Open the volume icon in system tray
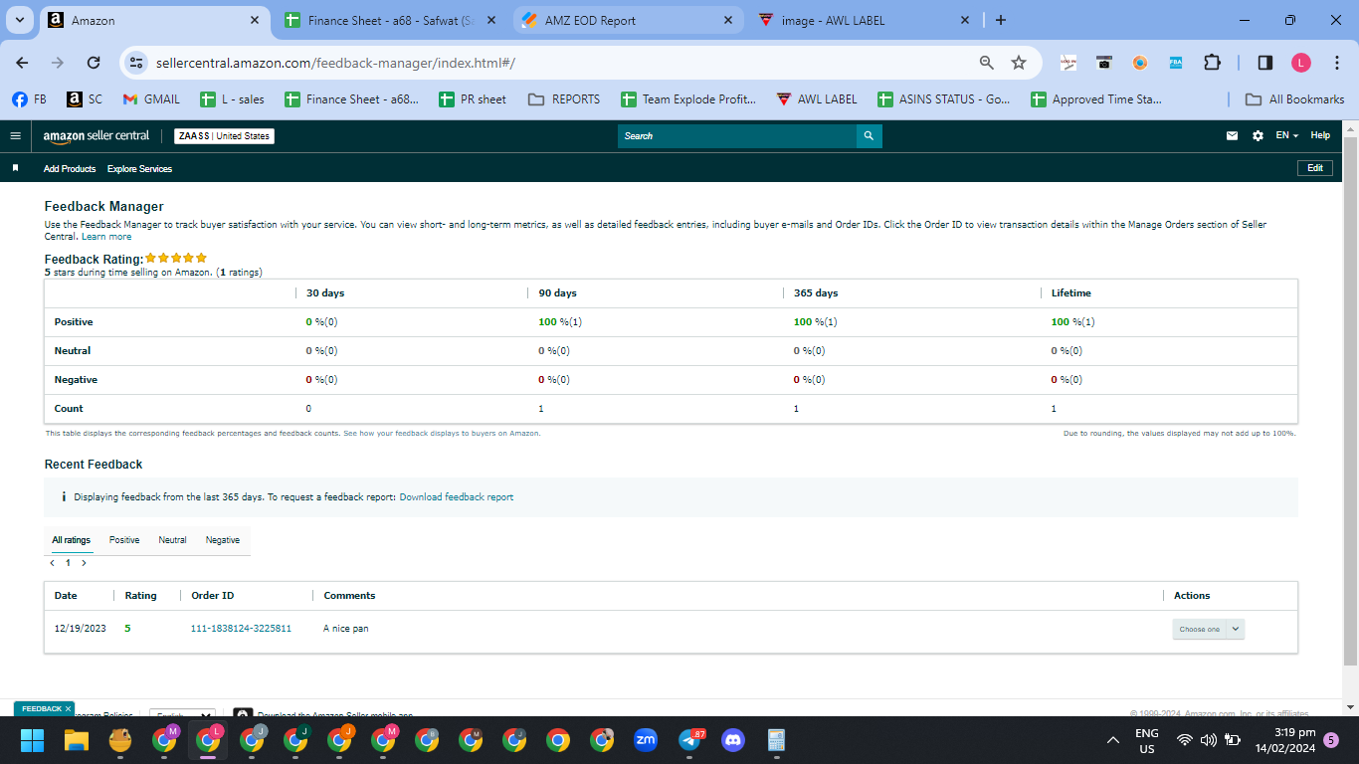 tap(1209, 740)
